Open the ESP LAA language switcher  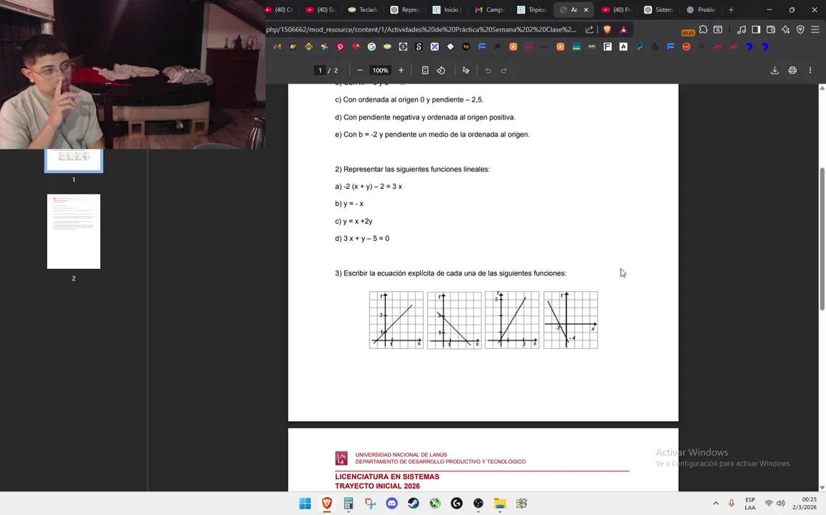tap(750, 504)
